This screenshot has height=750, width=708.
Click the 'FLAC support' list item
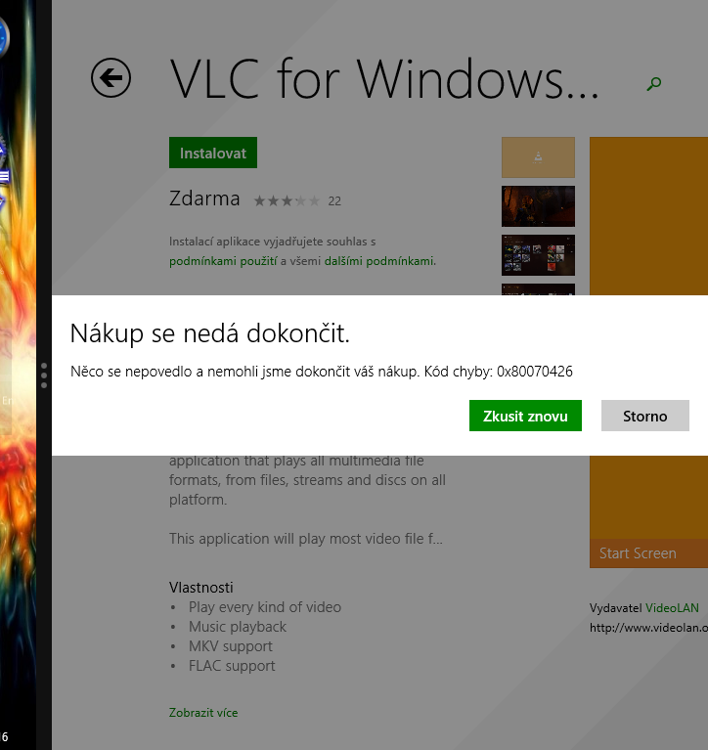tap(232, 666)
